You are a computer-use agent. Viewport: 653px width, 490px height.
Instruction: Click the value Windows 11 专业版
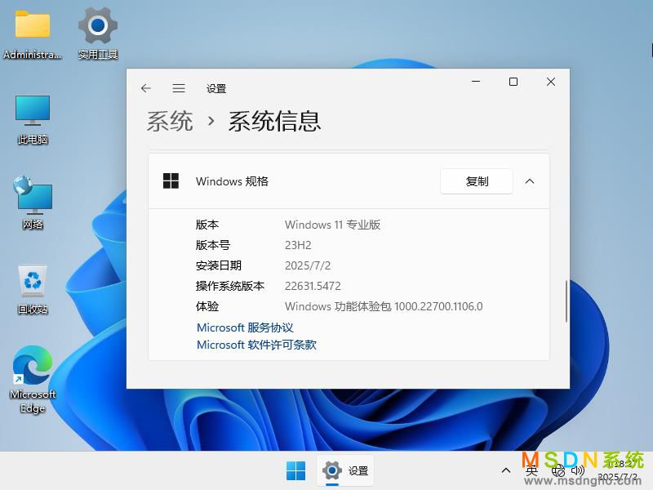(332, 225)
